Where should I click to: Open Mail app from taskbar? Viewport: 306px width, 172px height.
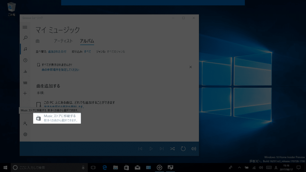(137, 168)
